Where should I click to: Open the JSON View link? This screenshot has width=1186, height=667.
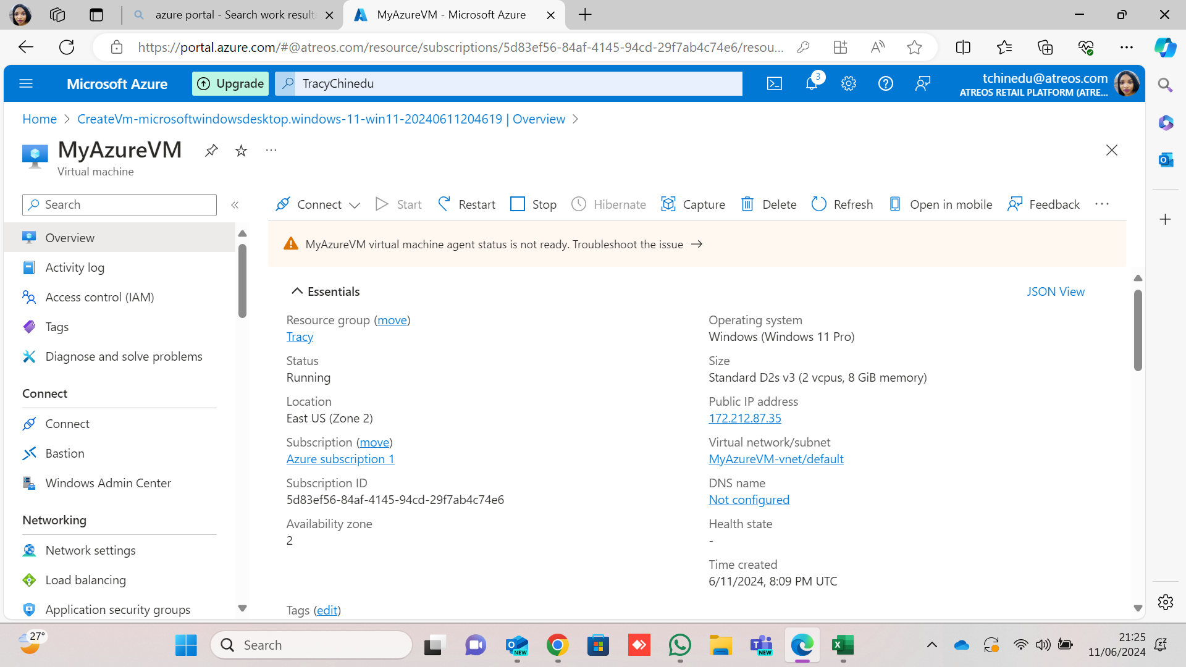click(1055, 292)
